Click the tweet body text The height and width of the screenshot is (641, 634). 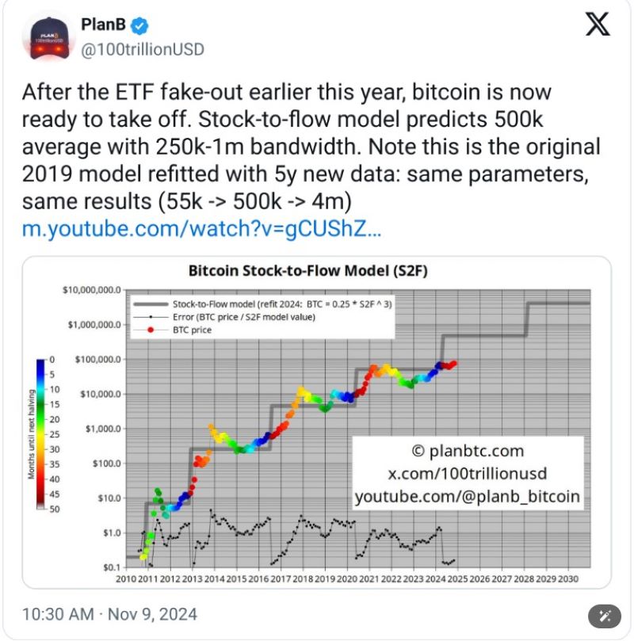[x=311, y=147]
